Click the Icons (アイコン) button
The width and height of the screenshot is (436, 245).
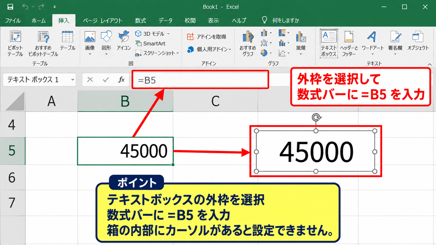coord(124,40)
